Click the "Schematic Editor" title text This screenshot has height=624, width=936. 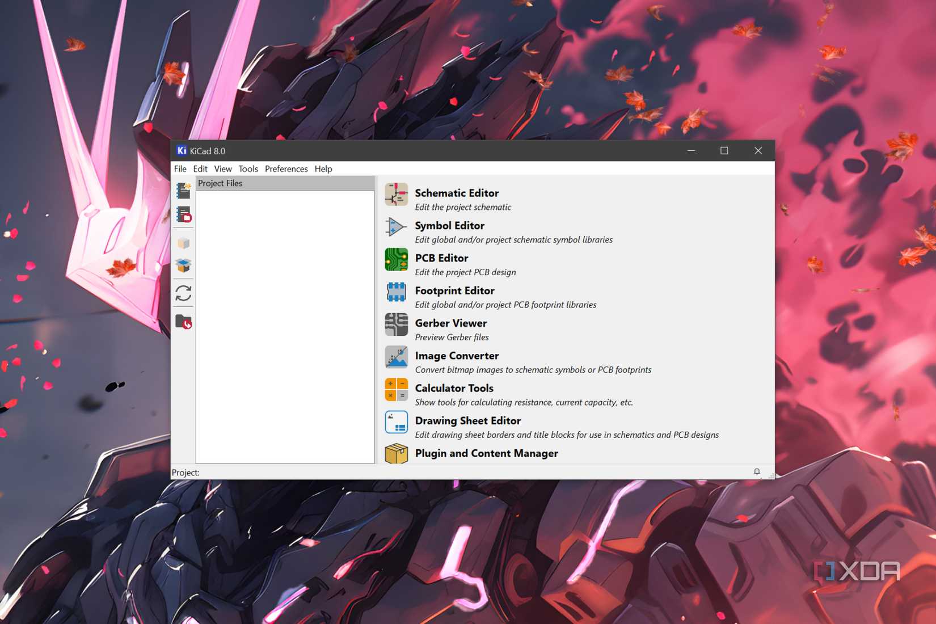point(457,193)
